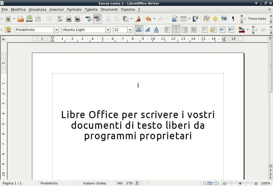Click Pagina 1 / 1 in status bar

(12, 183)
